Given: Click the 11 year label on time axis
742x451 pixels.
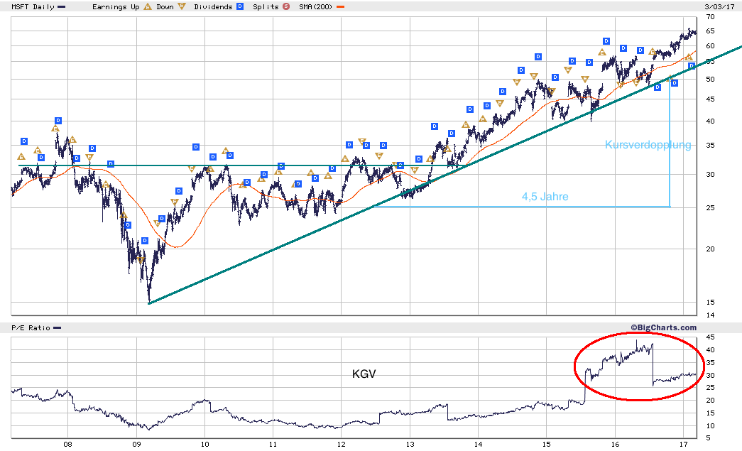Looking at the screenshot, I should point(273,445).
